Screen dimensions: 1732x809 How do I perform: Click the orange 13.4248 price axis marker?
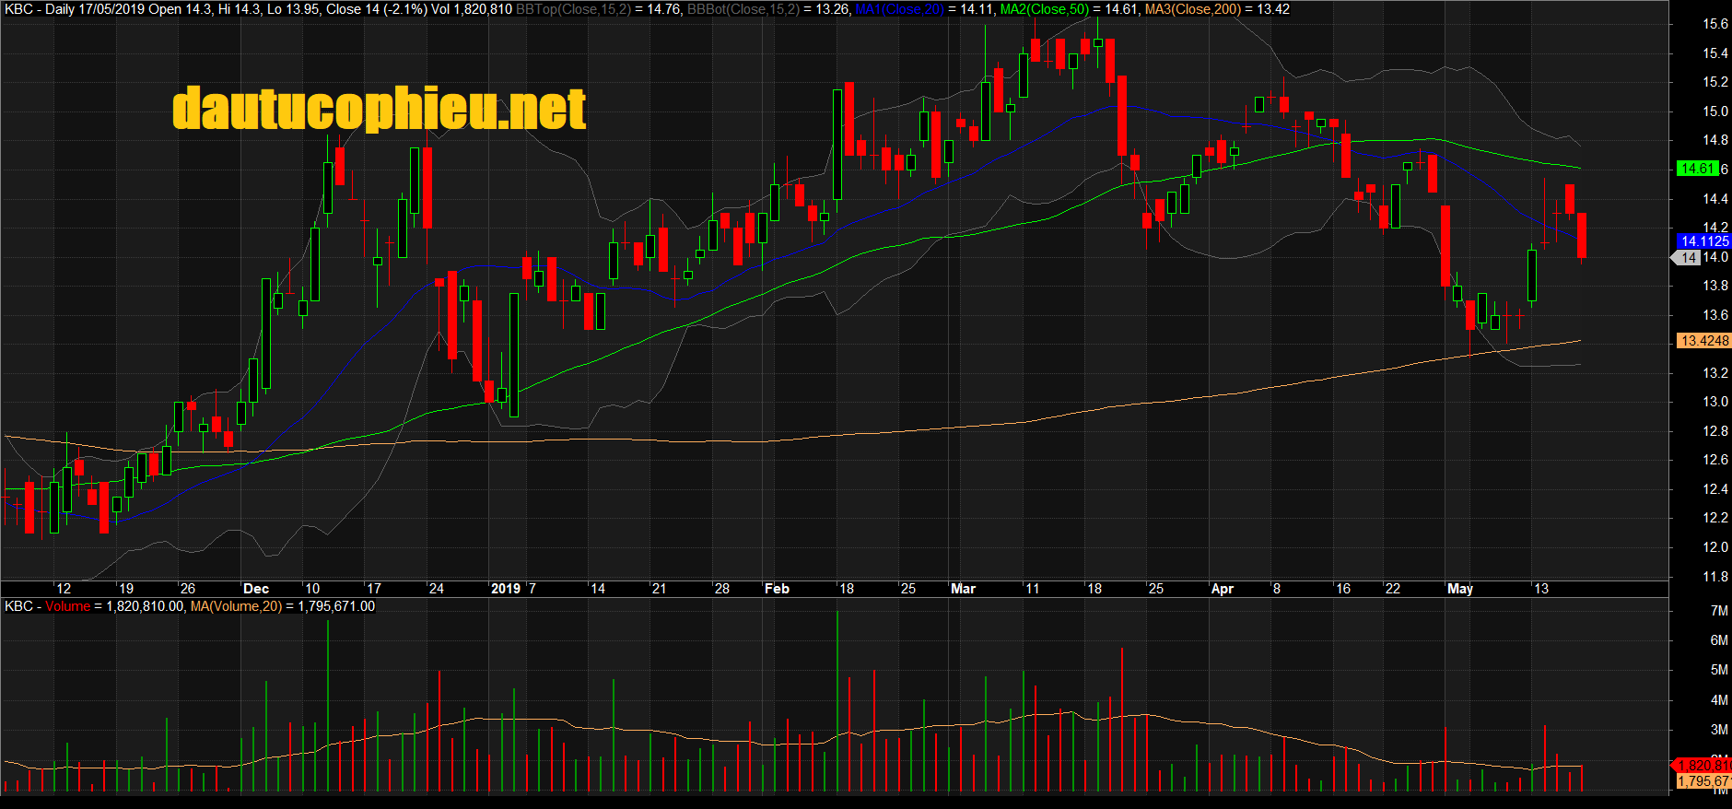[1703, 341]
